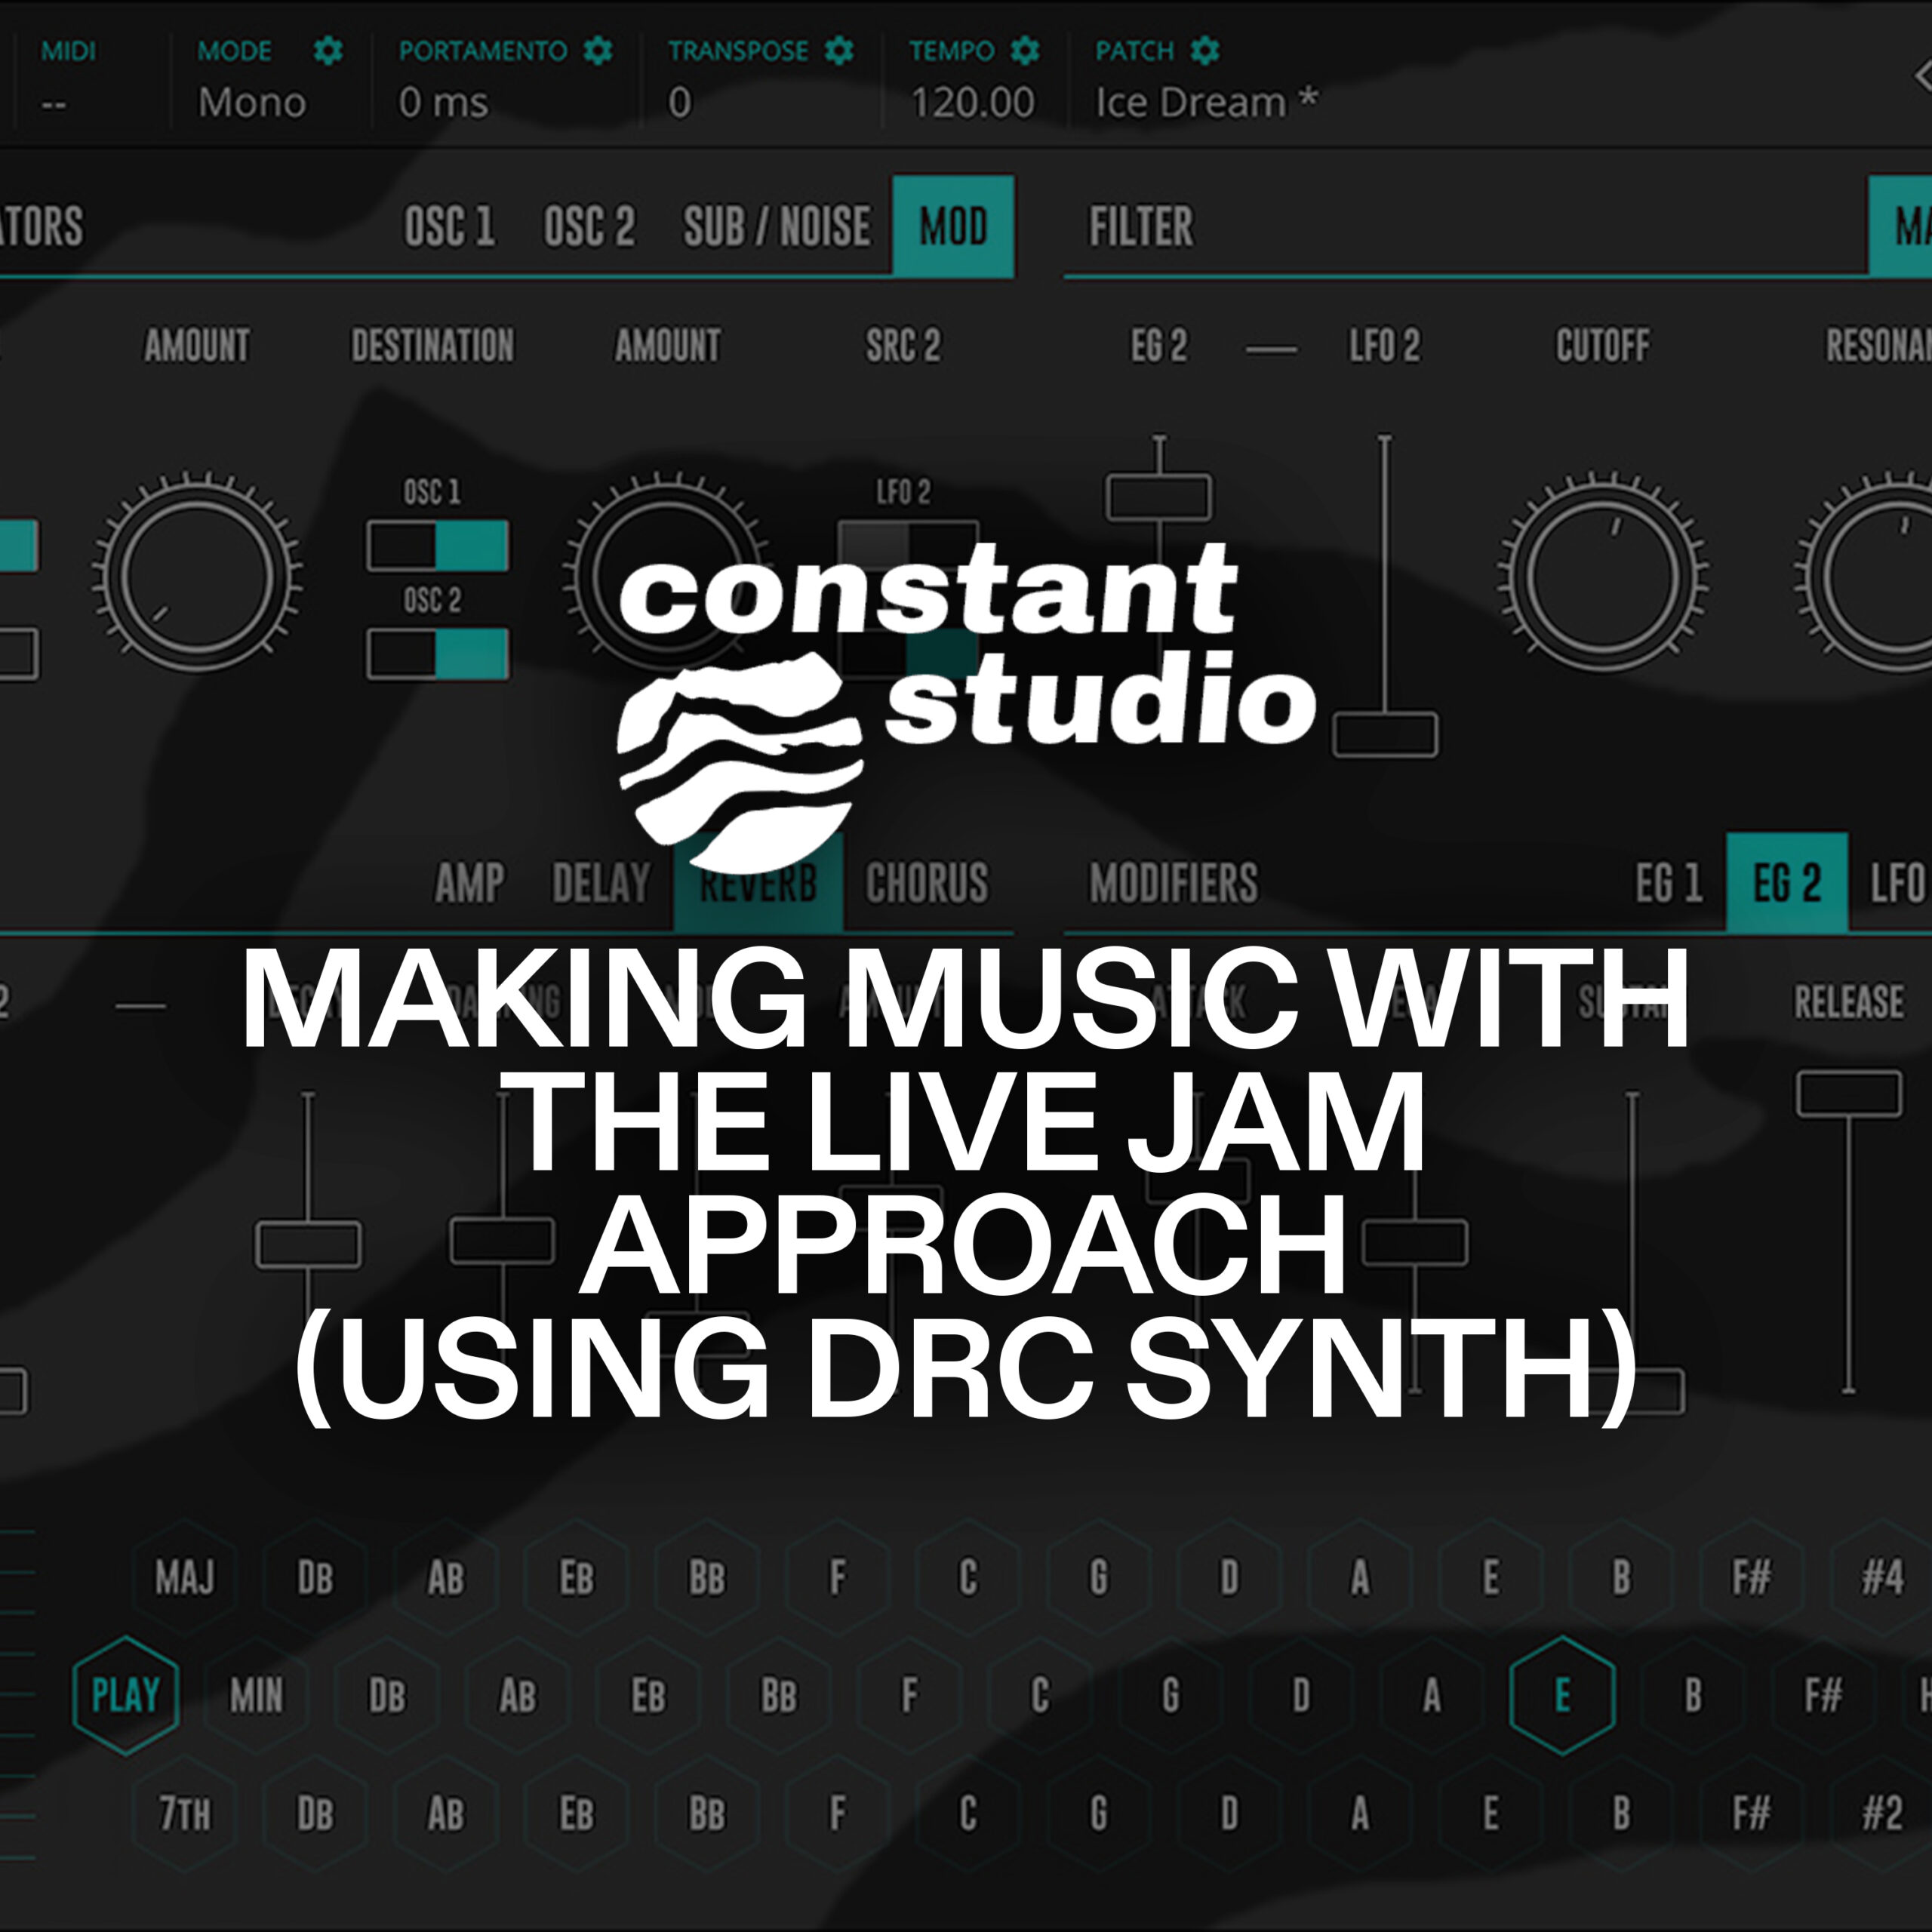Play Eb in the MIN row

tap(648, 1696)
